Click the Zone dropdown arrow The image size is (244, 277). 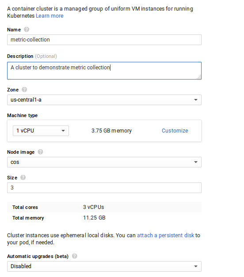coord(196,100)
